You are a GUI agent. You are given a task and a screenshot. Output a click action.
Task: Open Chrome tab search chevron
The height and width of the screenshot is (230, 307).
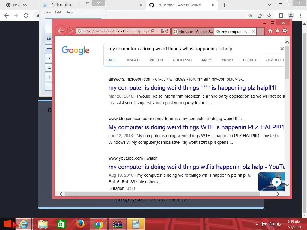[x=270, y=5]
